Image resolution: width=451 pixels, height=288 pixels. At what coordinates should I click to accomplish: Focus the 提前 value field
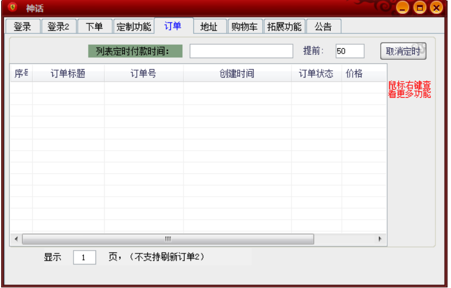pos(350,51)
